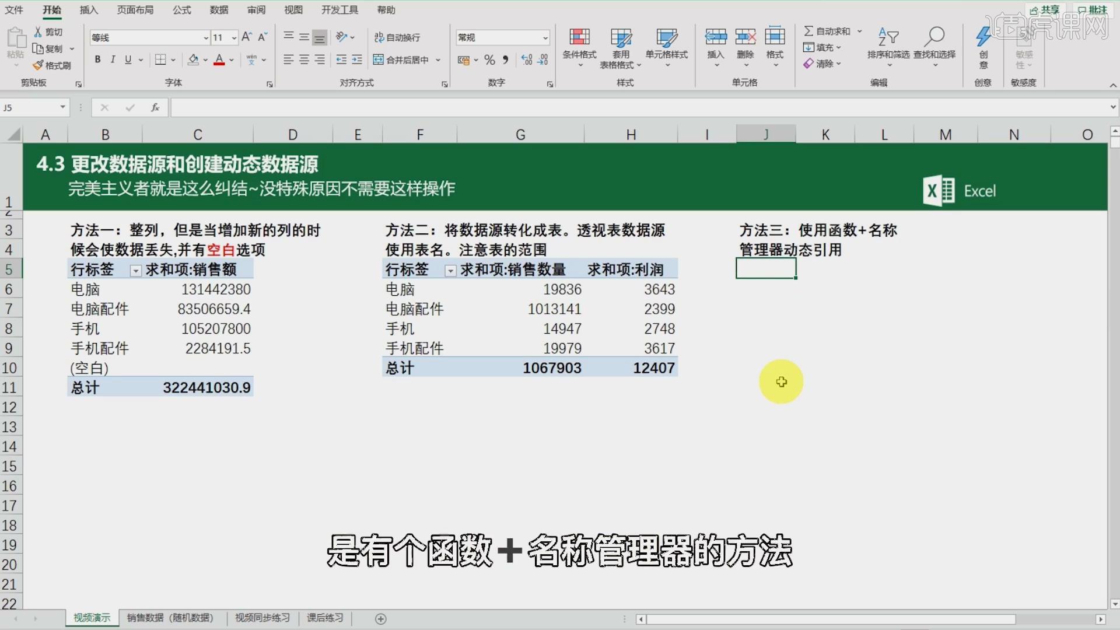Open the Formulas ribbon tab

point(181,10)
